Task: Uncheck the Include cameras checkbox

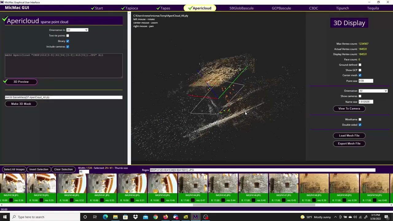Action: [68, 47]
